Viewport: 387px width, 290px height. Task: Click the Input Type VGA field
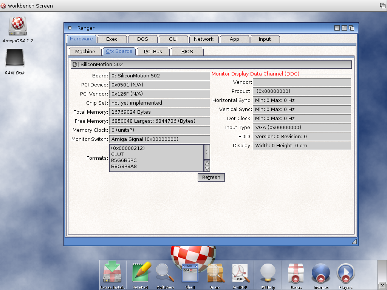[x=302, y=128]
